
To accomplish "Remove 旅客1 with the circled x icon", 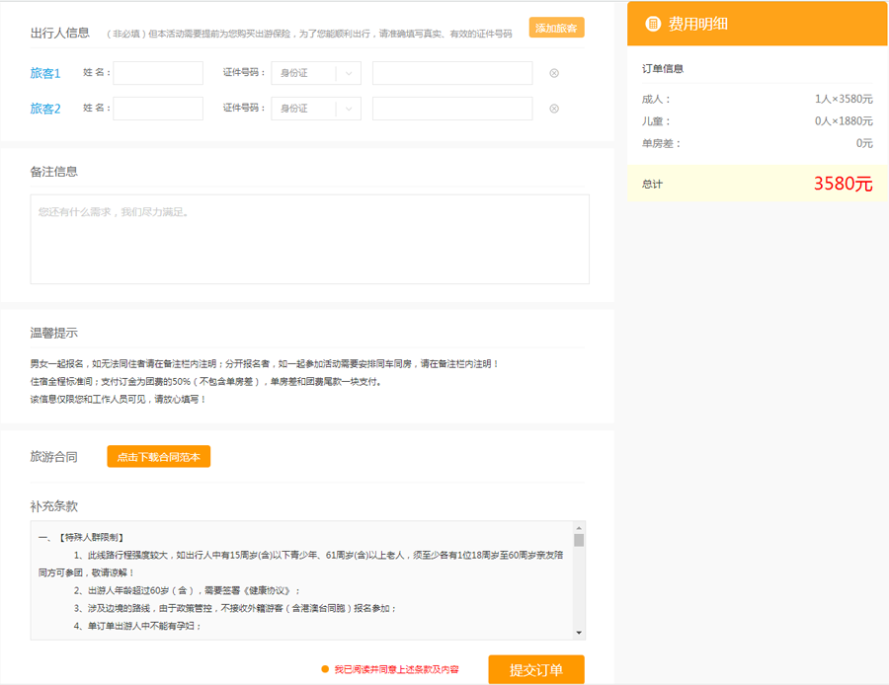I will pos(554,73).
